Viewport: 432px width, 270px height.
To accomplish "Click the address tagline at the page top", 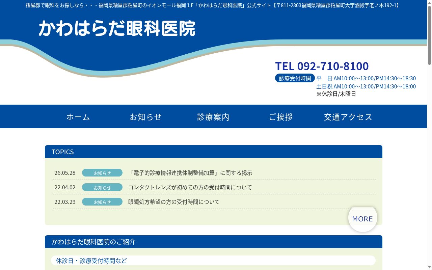I will (x=213, y=5).
